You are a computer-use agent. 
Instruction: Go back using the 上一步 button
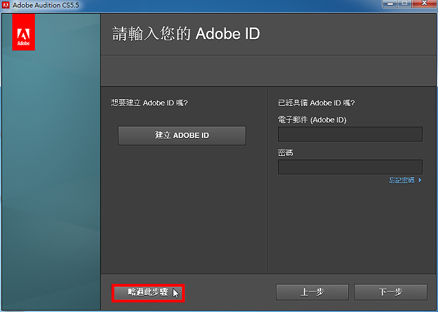click(312, 292)
